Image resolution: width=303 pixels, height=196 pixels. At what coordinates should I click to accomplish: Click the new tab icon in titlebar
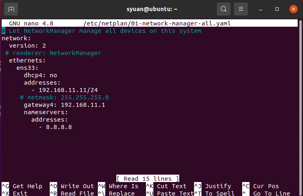(11, 9)
